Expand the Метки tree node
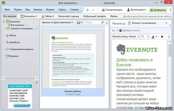174x111 pixels. click(4, 35)
